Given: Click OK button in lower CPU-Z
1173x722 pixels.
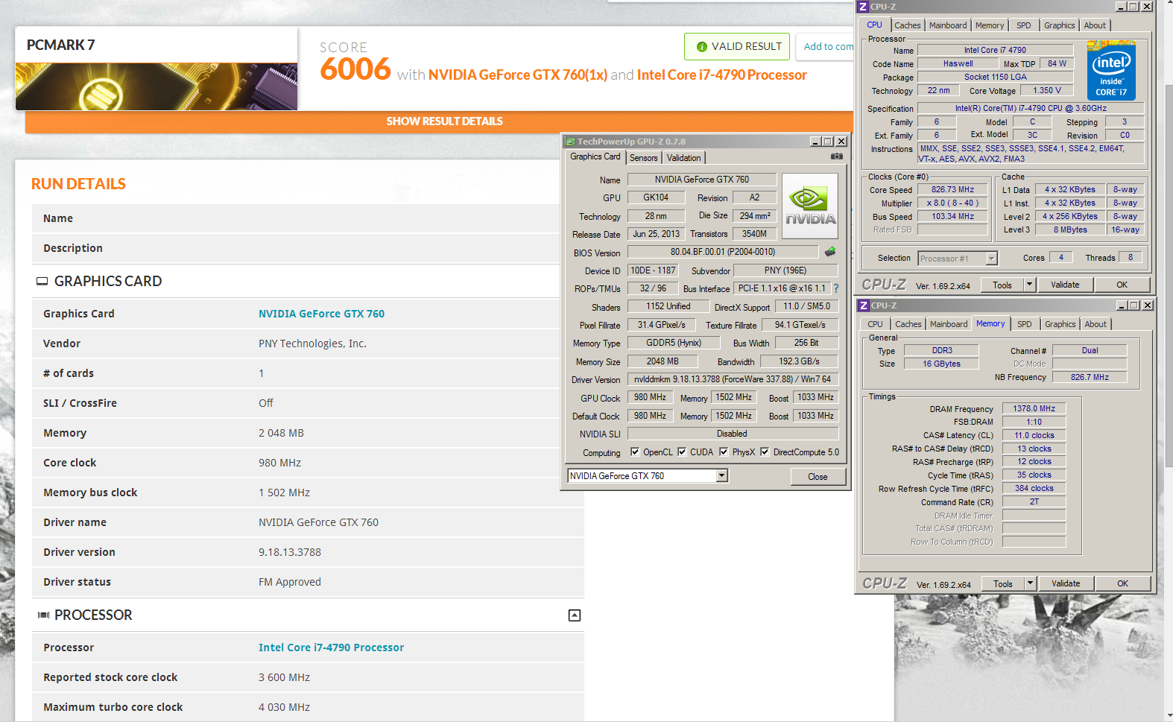Looking at the screenshot, I should click(x=1123, y=583).
